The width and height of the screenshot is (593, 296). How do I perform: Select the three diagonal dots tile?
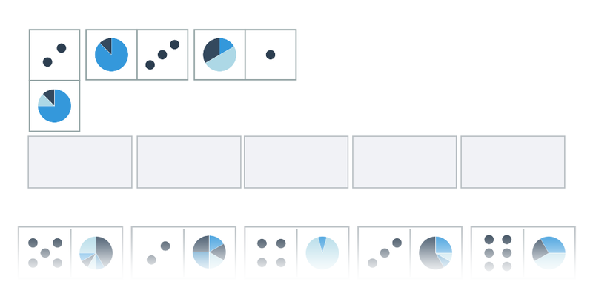tap(162, 55)
